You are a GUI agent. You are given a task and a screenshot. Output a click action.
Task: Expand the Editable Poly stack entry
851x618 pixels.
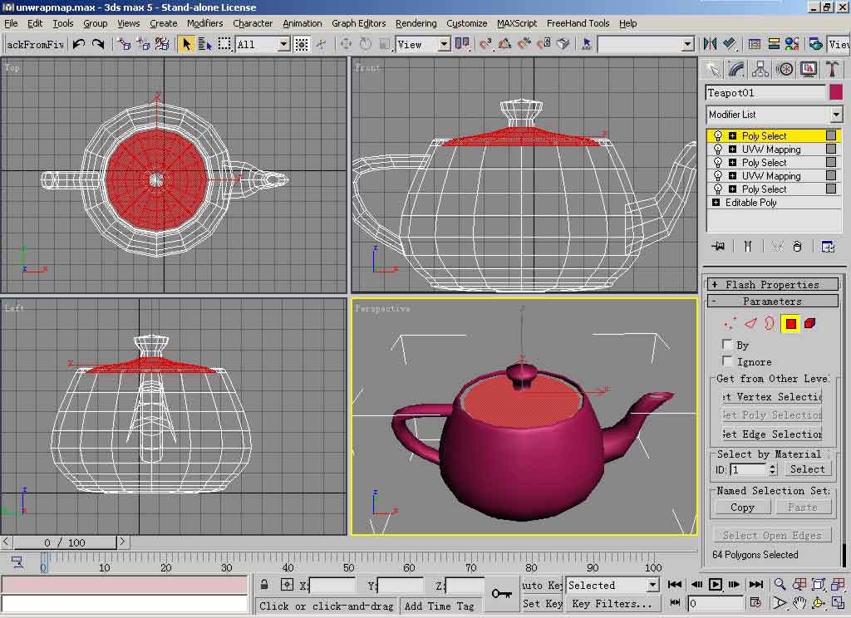click(x=716, y=203)
